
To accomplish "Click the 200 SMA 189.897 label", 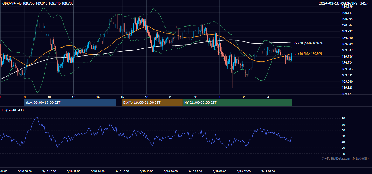I will (x=309, y=43).
